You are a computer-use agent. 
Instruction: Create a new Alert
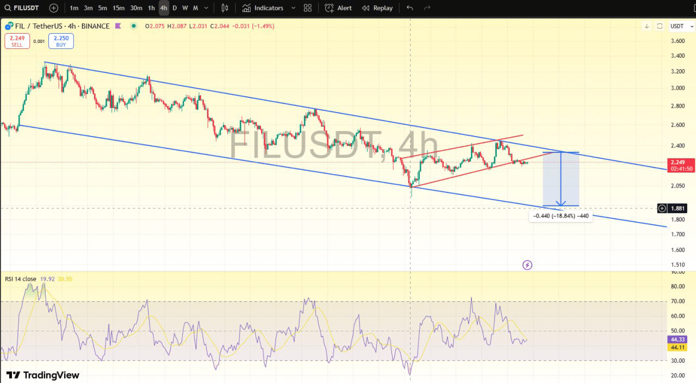(x=338, y=8)
